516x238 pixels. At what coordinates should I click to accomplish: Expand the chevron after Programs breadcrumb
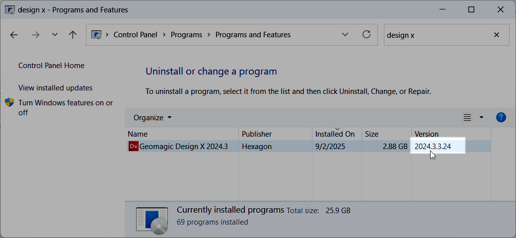(209, 35)
